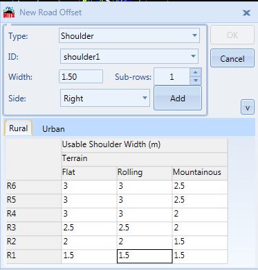Select the R4 Flat cell
Screen dimensions: 258x270
point(89,215)
